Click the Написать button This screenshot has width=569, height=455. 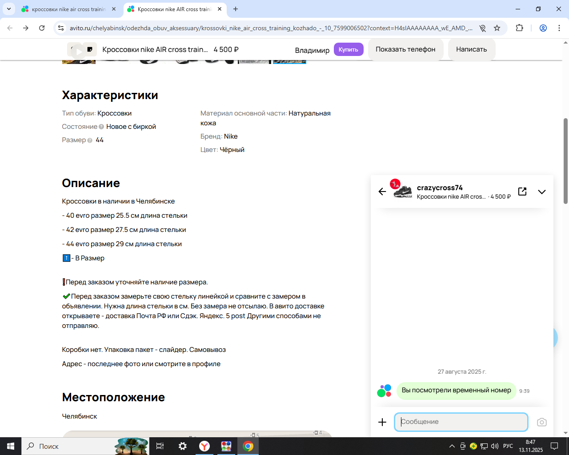coord(471,49)
